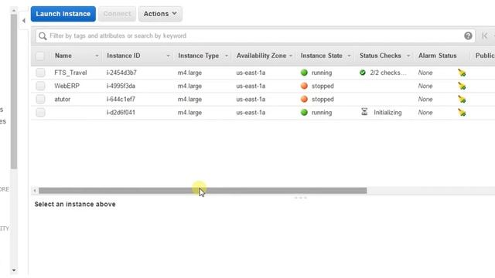Open Instance State column sort arrow
The width and height of the screenshot is (495, 278).
(349, 56)
